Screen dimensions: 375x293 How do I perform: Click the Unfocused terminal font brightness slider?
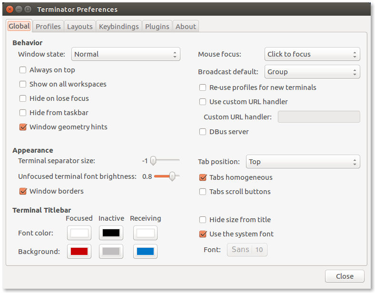(x=167, y=176)
